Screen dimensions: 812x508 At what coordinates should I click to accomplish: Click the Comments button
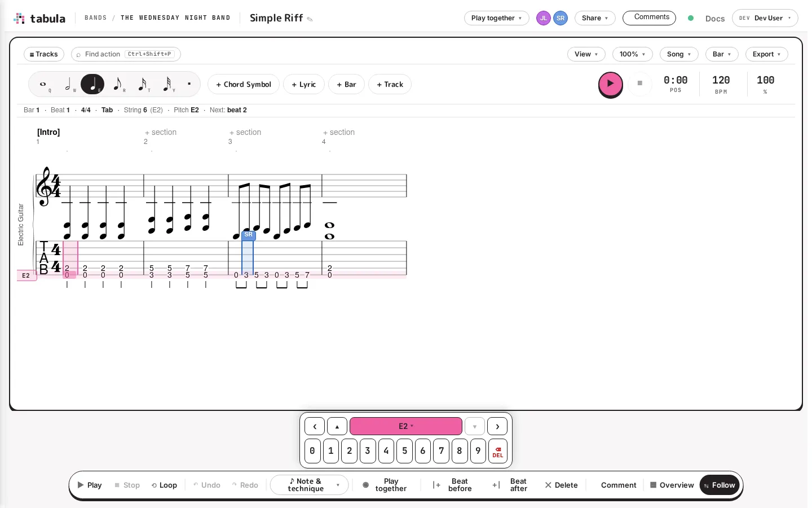(x=649, y=18)
